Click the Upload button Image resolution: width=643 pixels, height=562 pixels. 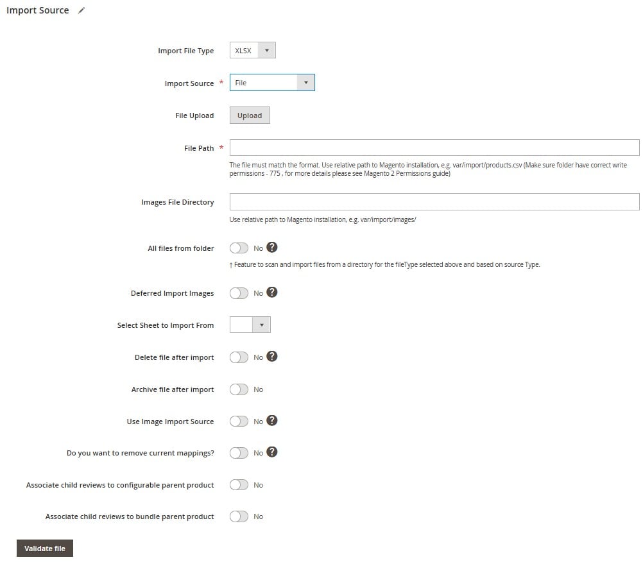click(250, 115)
